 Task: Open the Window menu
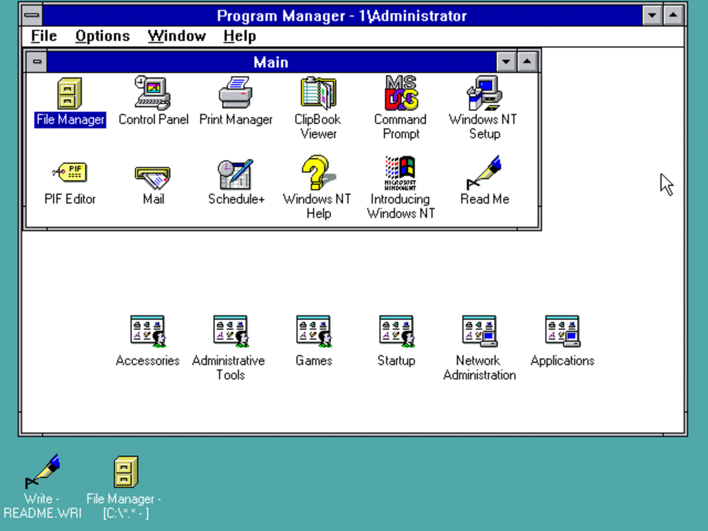click(176, 36)
